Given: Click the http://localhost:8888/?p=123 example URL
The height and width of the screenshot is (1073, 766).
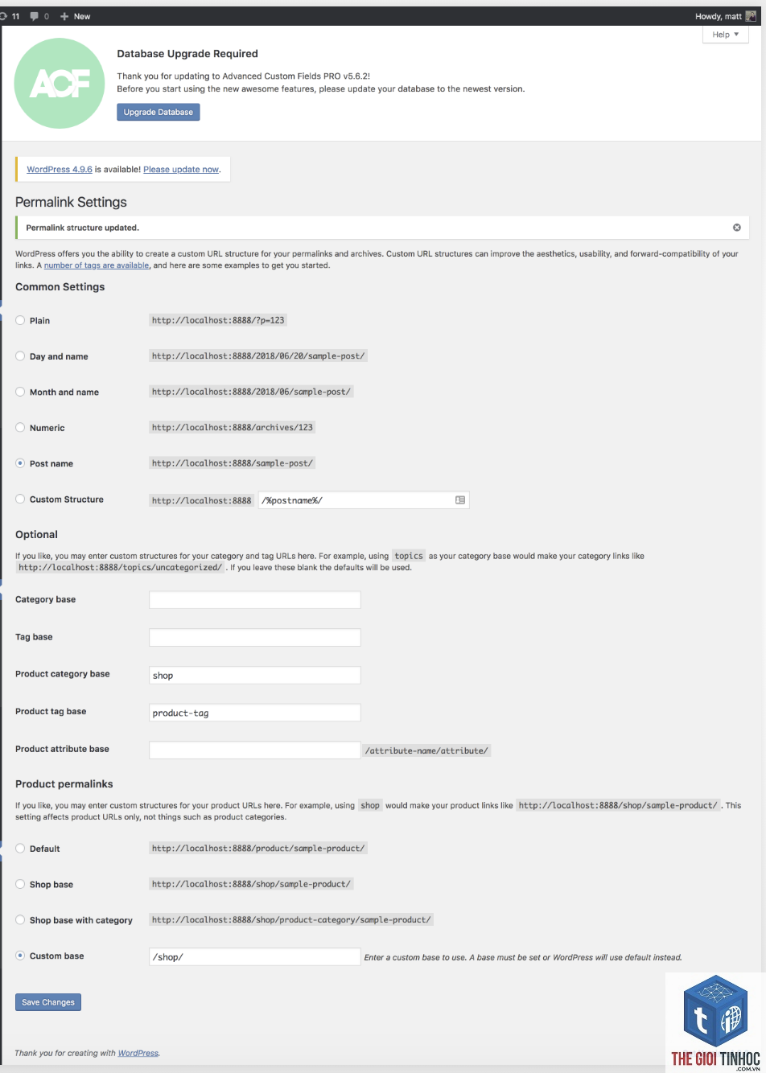Looking at the screenshot, I should point(218,320).
